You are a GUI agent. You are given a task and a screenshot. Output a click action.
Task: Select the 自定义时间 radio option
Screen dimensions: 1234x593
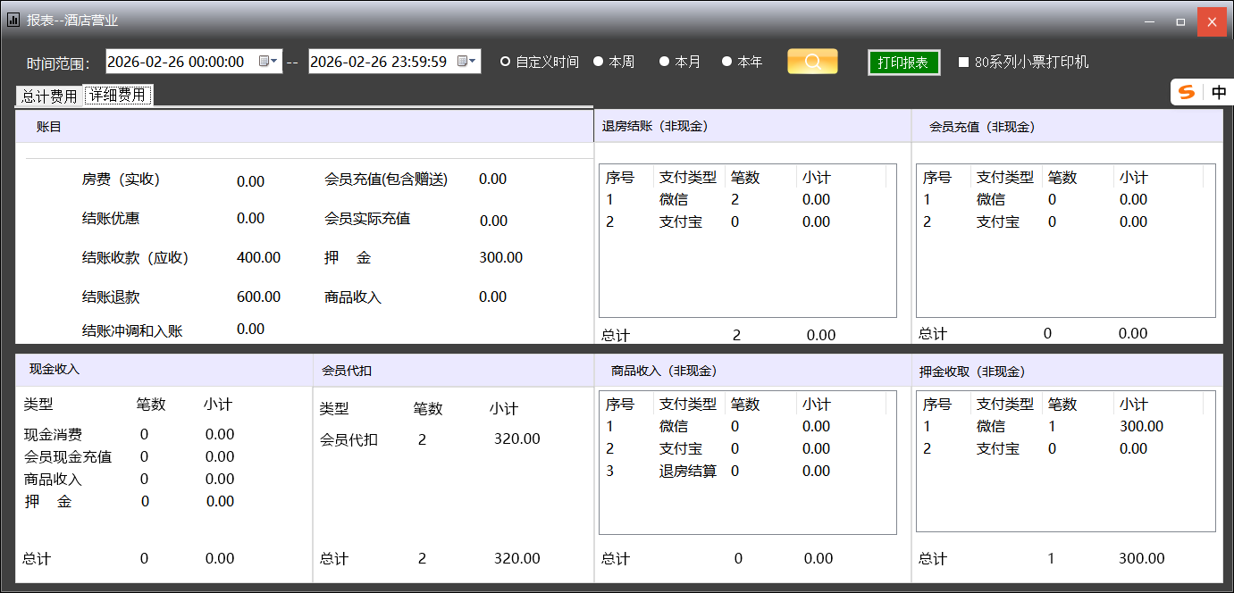tap(506, 62)
